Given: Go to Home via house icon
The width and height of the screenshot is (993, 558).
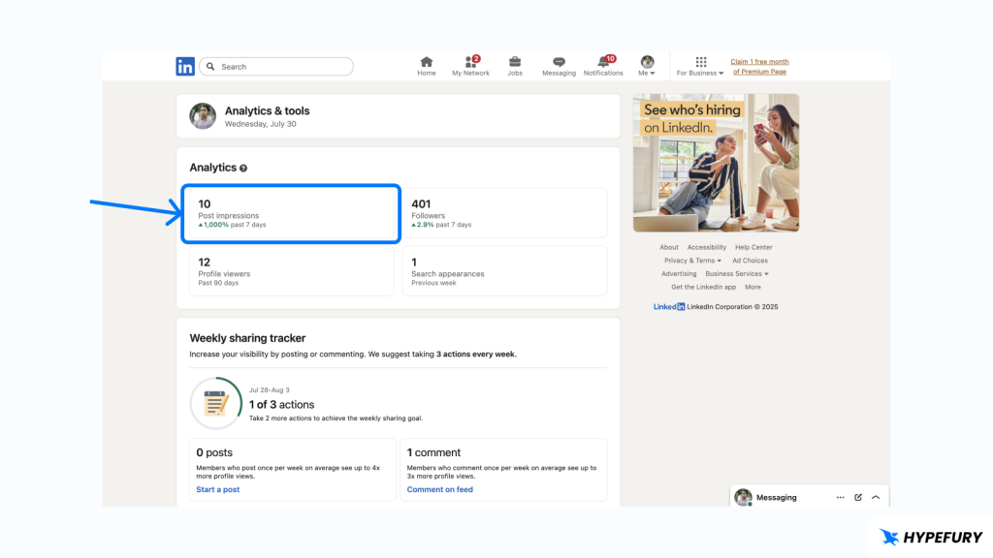Looking at the screenshot, I should click(427, 62).
